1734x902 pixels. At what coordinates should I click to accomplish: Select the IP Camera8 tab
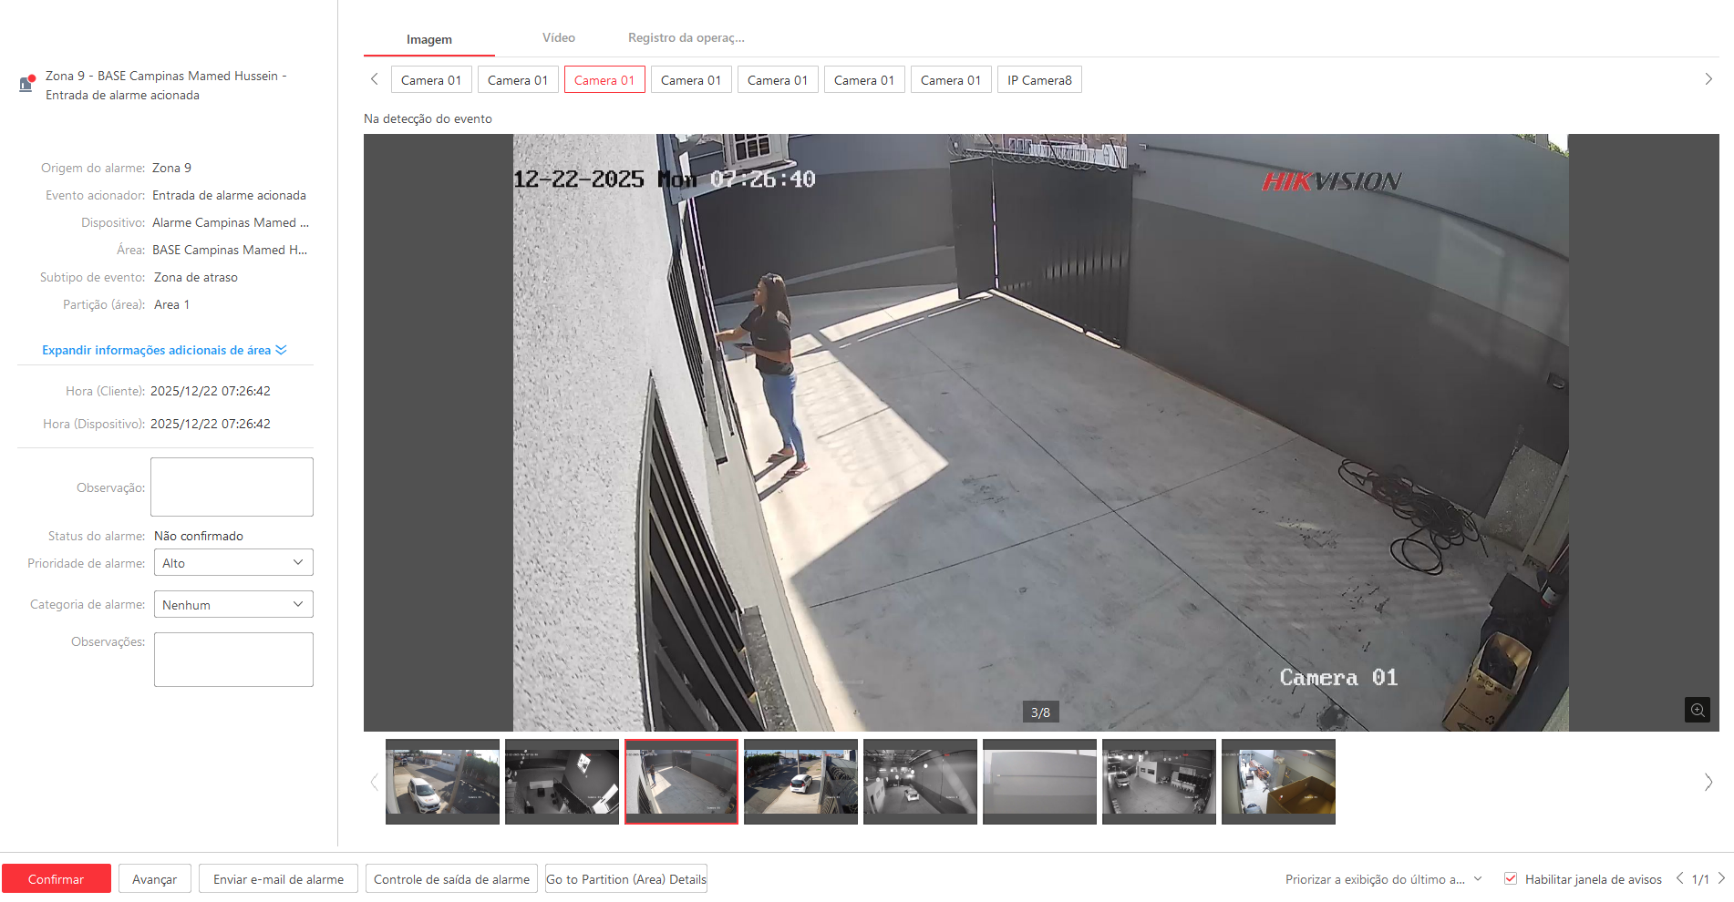(1039, 80)
